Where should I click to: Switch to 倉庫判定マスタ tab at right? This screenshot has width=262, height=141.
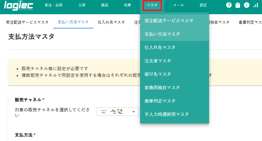[250, 22]
